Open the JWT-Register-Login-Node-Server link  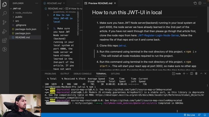158,35
